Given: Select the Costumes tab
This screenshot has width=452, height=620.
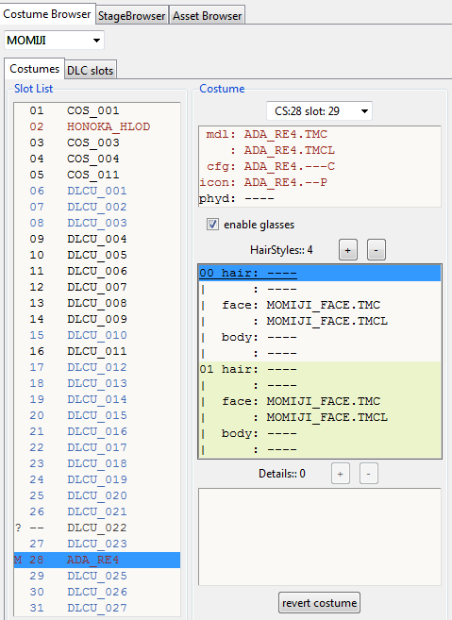Looking at the screenshot, I should 34,69.
